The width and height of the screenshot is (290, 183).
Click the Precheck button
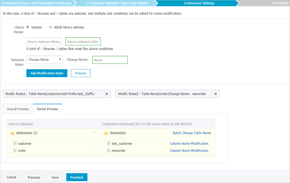(77, 177)
